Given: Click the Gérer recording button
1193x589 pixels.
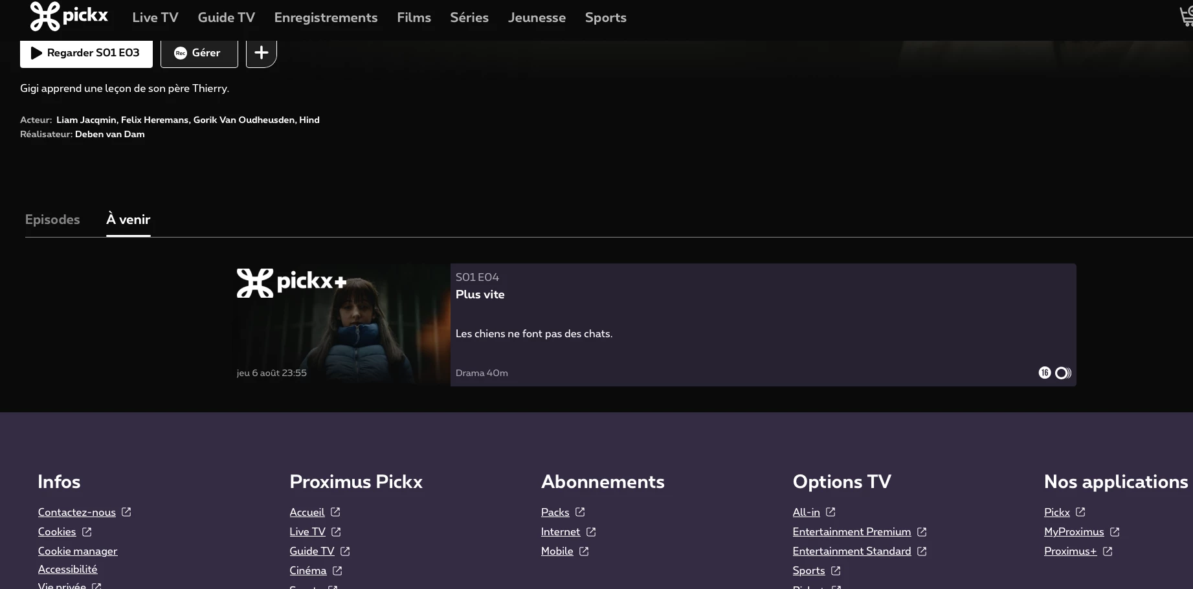Looking at the screenshot, I should [199, 52].
